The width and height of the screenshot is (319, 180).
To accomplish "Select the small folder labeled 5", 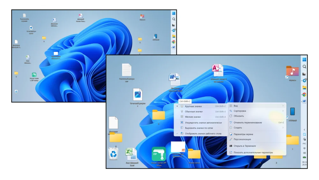I will 44,38.
